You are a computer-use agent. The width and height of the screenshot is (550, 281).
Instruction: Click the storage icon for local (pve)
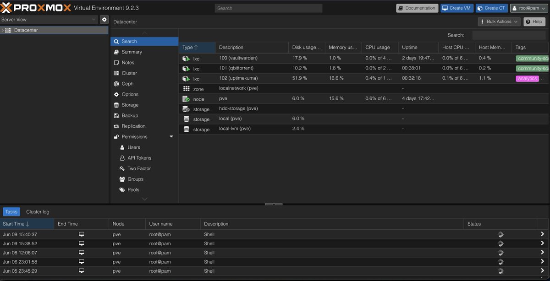(186, 119)
